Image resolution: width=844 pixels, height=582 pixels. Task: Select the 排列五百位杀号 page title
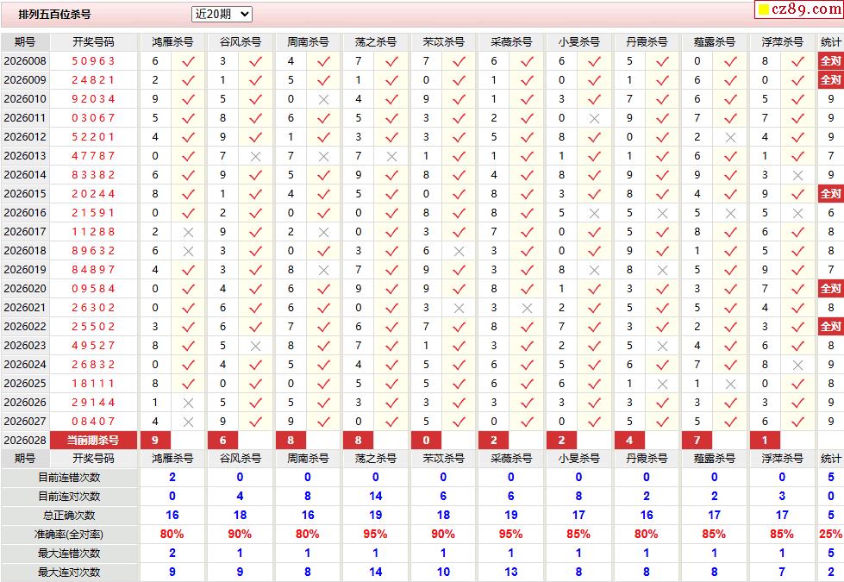click(x=54, y=15)
